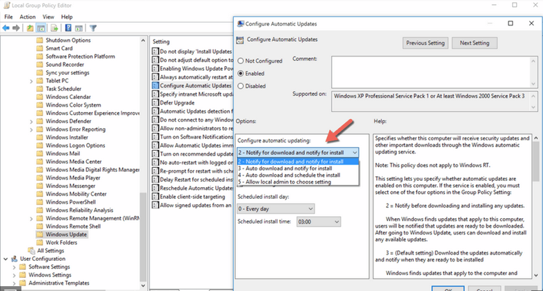The image size is (543, 291).
Task: Click the tree pane scroll-down arrow
Action: click(x=143, y=285)
